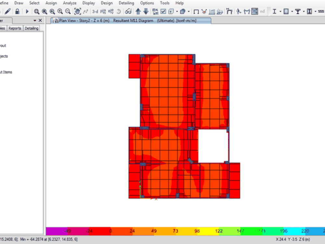Click the cyan 220 legend color
The width and height of the screenshot is (325, 244).
coord(294,231)
